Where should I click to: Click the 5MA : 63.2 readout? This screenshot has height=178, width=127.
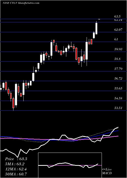click(15, 164)
